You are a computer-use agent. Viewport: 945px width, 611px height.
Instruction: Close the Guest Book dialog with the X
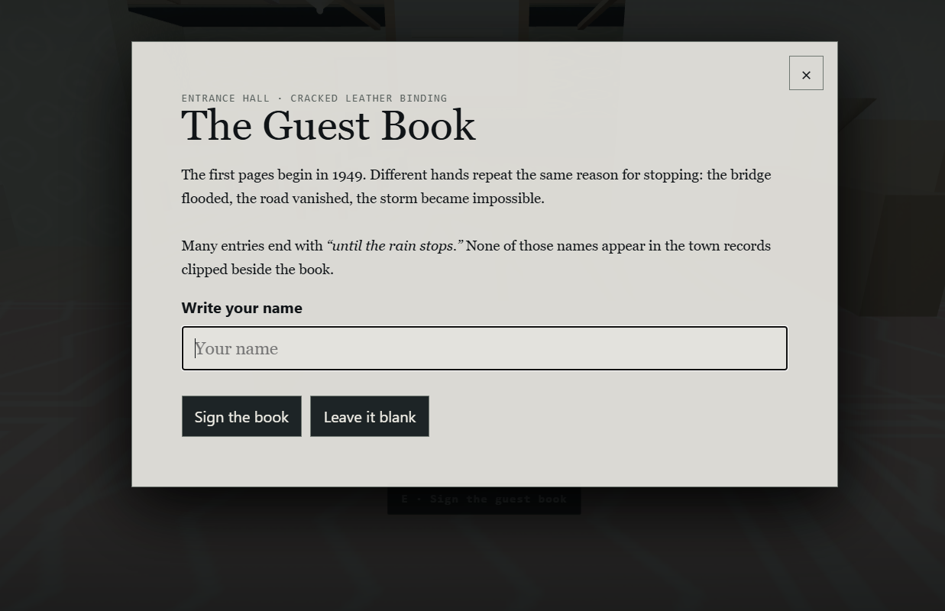[x=806, y=73]
